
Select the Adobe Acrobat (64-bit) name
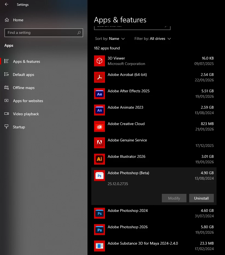(x=127, y=75)
